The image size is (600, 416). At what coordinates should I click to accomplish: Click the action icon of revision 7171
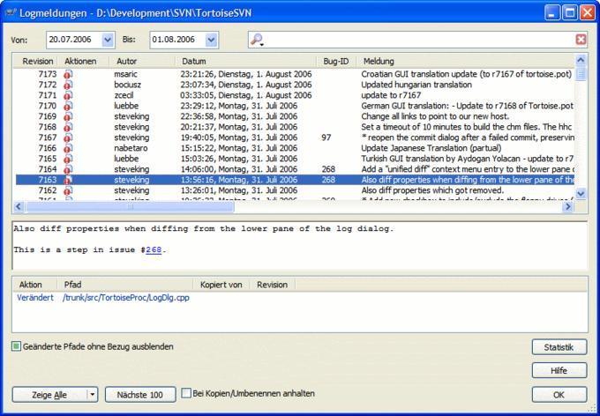68,95
